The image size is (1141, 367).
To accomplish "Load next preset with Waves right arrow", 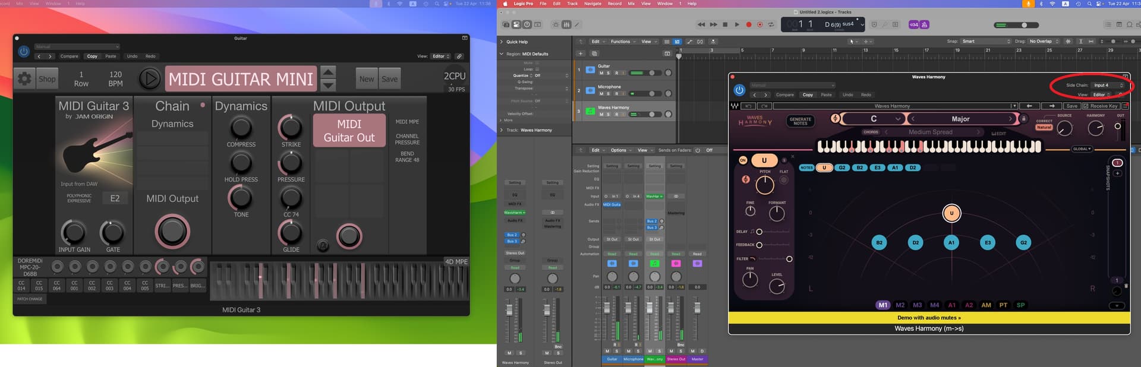I will (x=1052, y=106).
